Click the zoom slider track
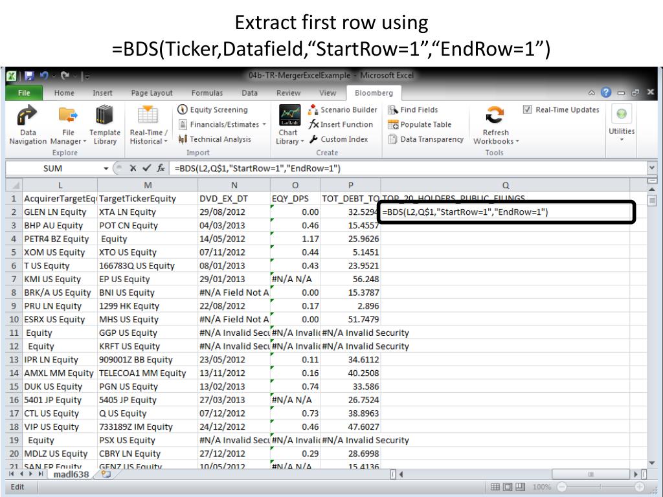663x497 pixels. click(x=600, y=487)
